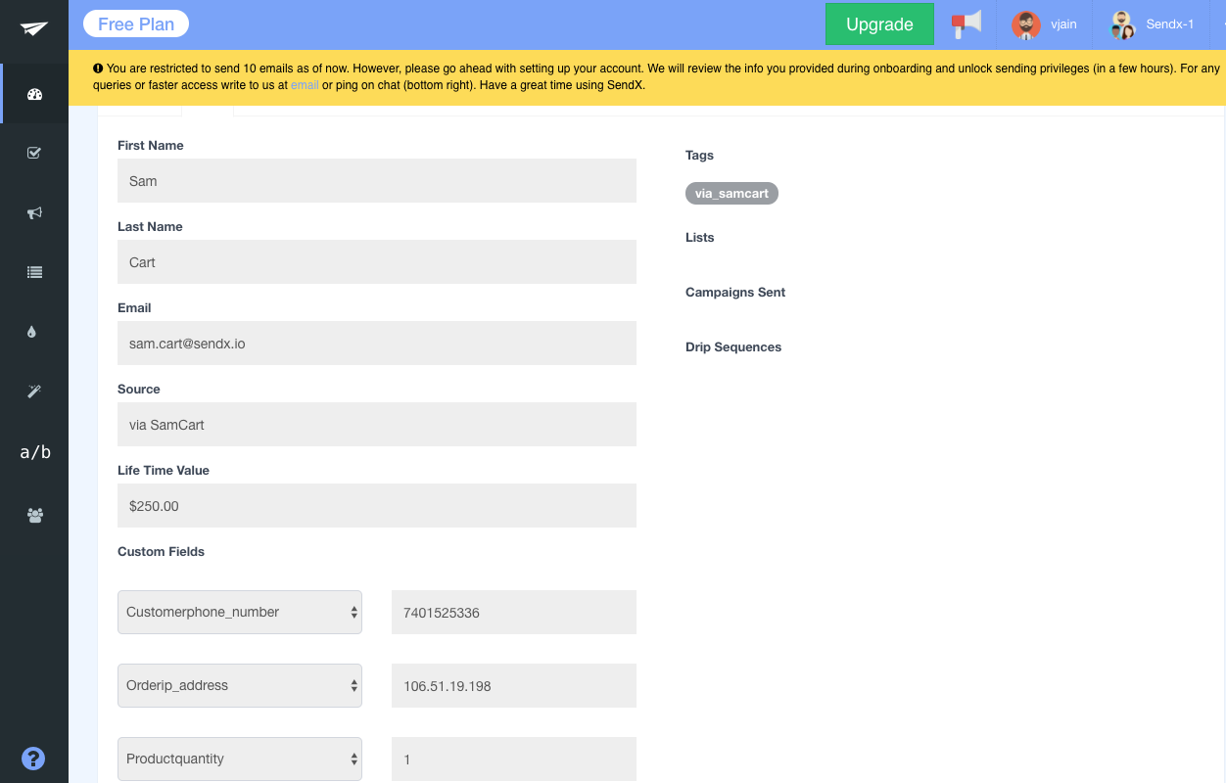Click the Source field via SamCart

click(x=377, y=425)
